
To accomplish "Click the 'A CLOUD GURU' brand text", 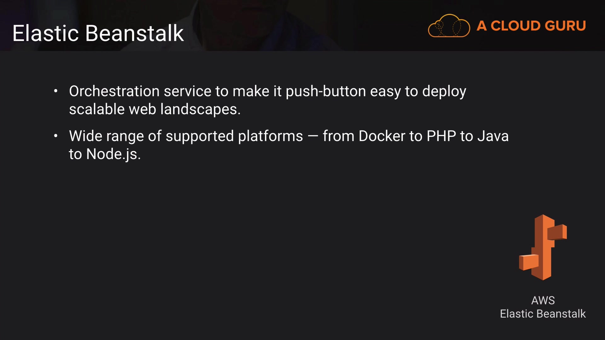I will point(531,26).
